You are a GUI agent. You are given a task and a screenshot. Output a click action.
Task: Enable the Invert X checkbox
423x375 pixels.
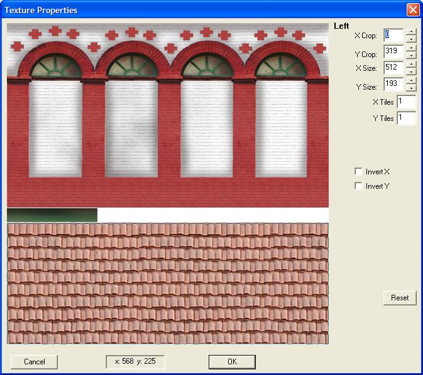click(x=358, y=172)
